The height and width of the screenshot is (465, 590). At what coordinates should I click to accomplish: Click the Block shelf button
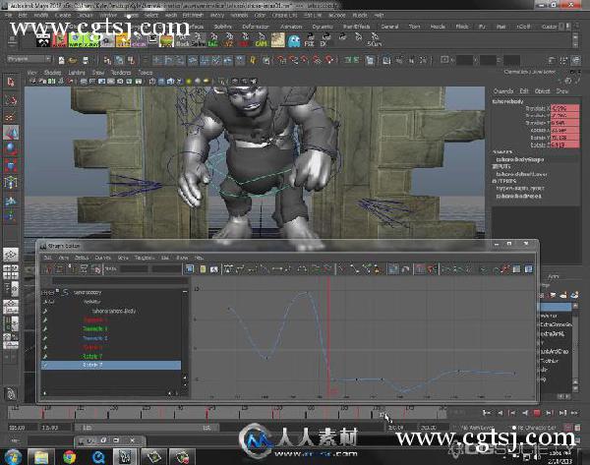tap(183, 40)
